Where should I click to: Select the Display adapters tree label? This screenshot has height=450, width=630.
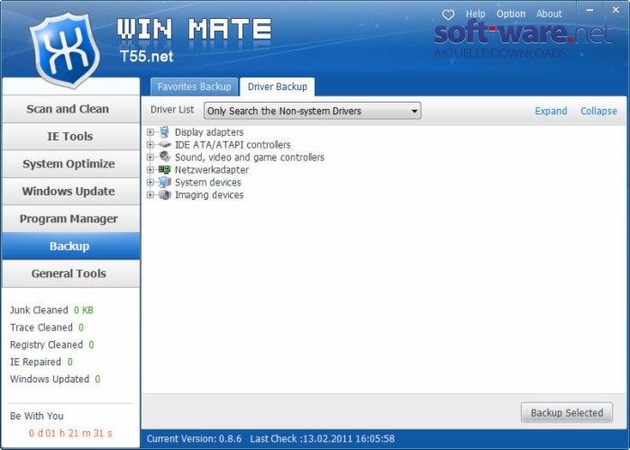pyautogui.click(x=209, y=132)
